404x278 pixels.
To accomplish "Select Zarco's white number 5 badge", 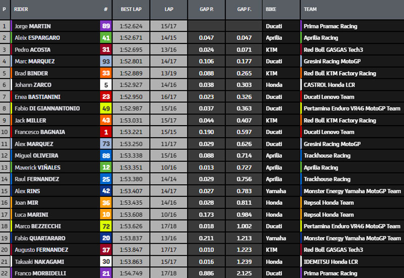I will pyautogui.click(x=106, y=85).
